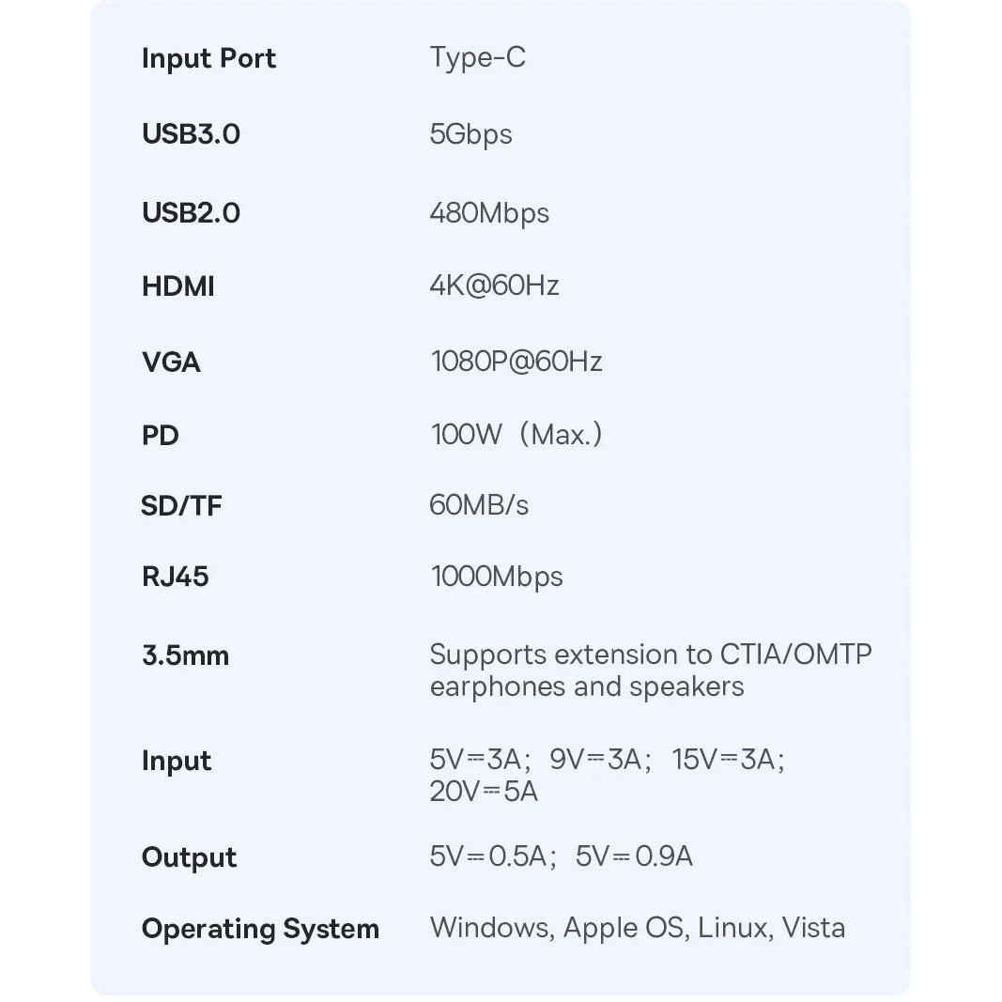1002x1002 pixels.
Task: Select the 4K@60Hz resolution value
Action: coord(494,286)
